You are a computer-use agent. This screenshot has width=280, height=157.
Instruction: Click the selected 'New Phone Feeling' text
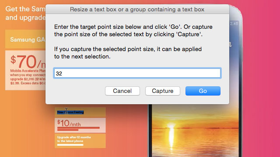(x=70, y=113)
